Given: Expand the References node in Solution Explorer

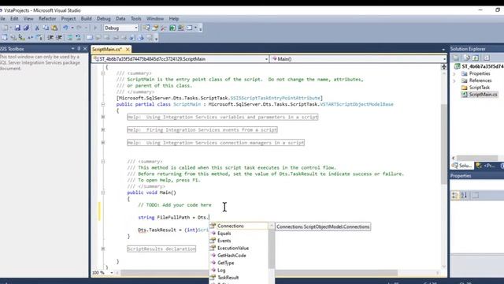Looking at the screenshot, I should [454, 80].
